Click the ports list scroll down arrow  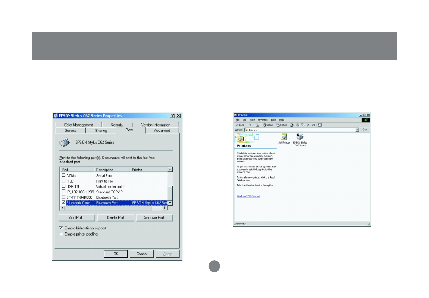pos(170,203)
